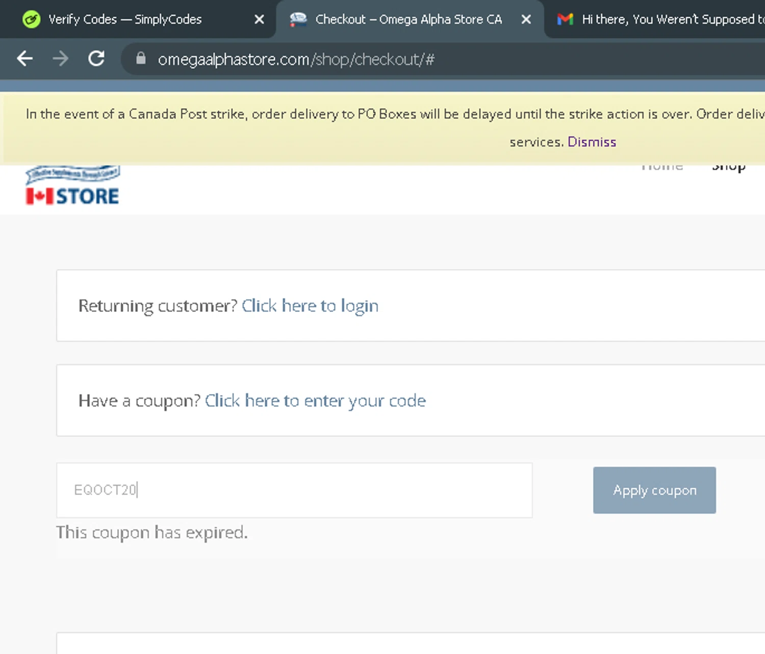Close the Verify Codes SimplyCodes tab

point(259,19)
